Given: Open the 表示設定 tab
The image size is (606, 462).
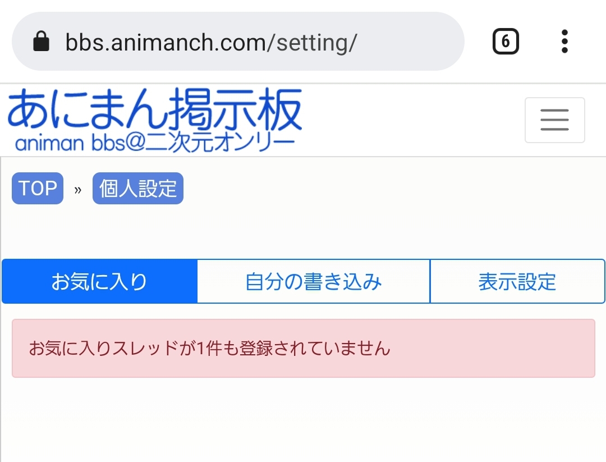Looking at the screenshot, I should 517,281.
